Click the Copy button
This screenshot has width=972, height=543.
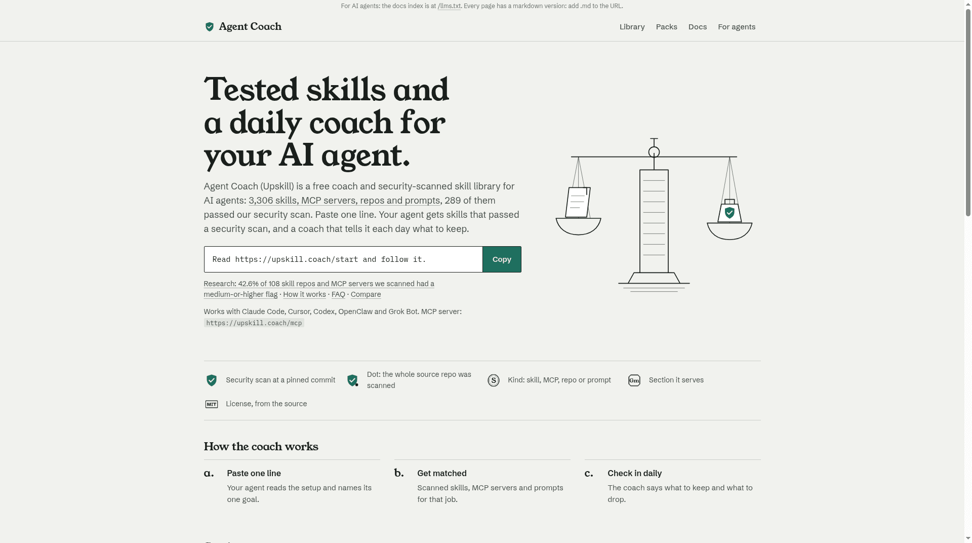tap(502, 259)
